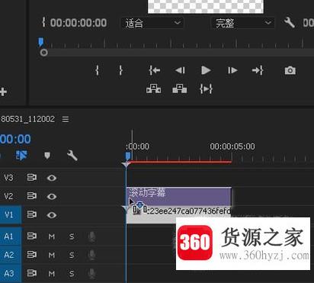The height and width of the screenshot is (283, 314).
Task: Open zoom level dropdown showing 适合
Action: coord(152,23)
